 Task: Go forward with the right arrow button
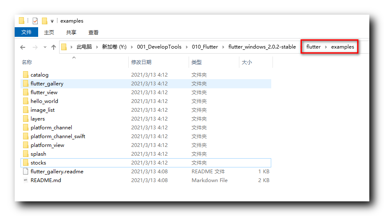pyautogui.click(x=35, y=47)
